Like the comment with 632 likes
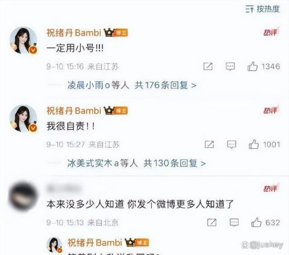Screen dimensions: 289x255 (x=256, y=222)
